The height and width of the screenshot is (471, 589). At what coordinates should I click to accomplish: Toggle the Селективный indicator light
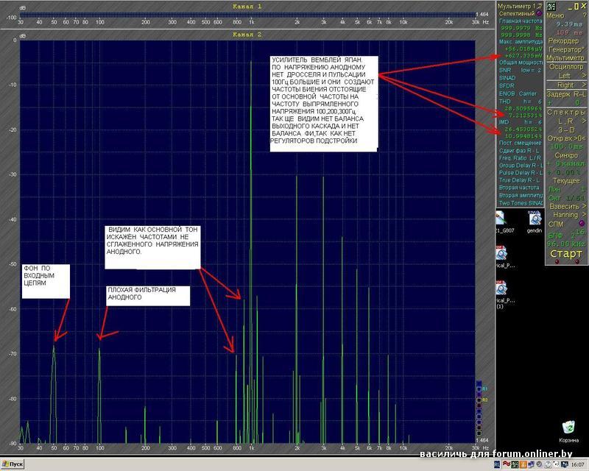pos(540,14)
